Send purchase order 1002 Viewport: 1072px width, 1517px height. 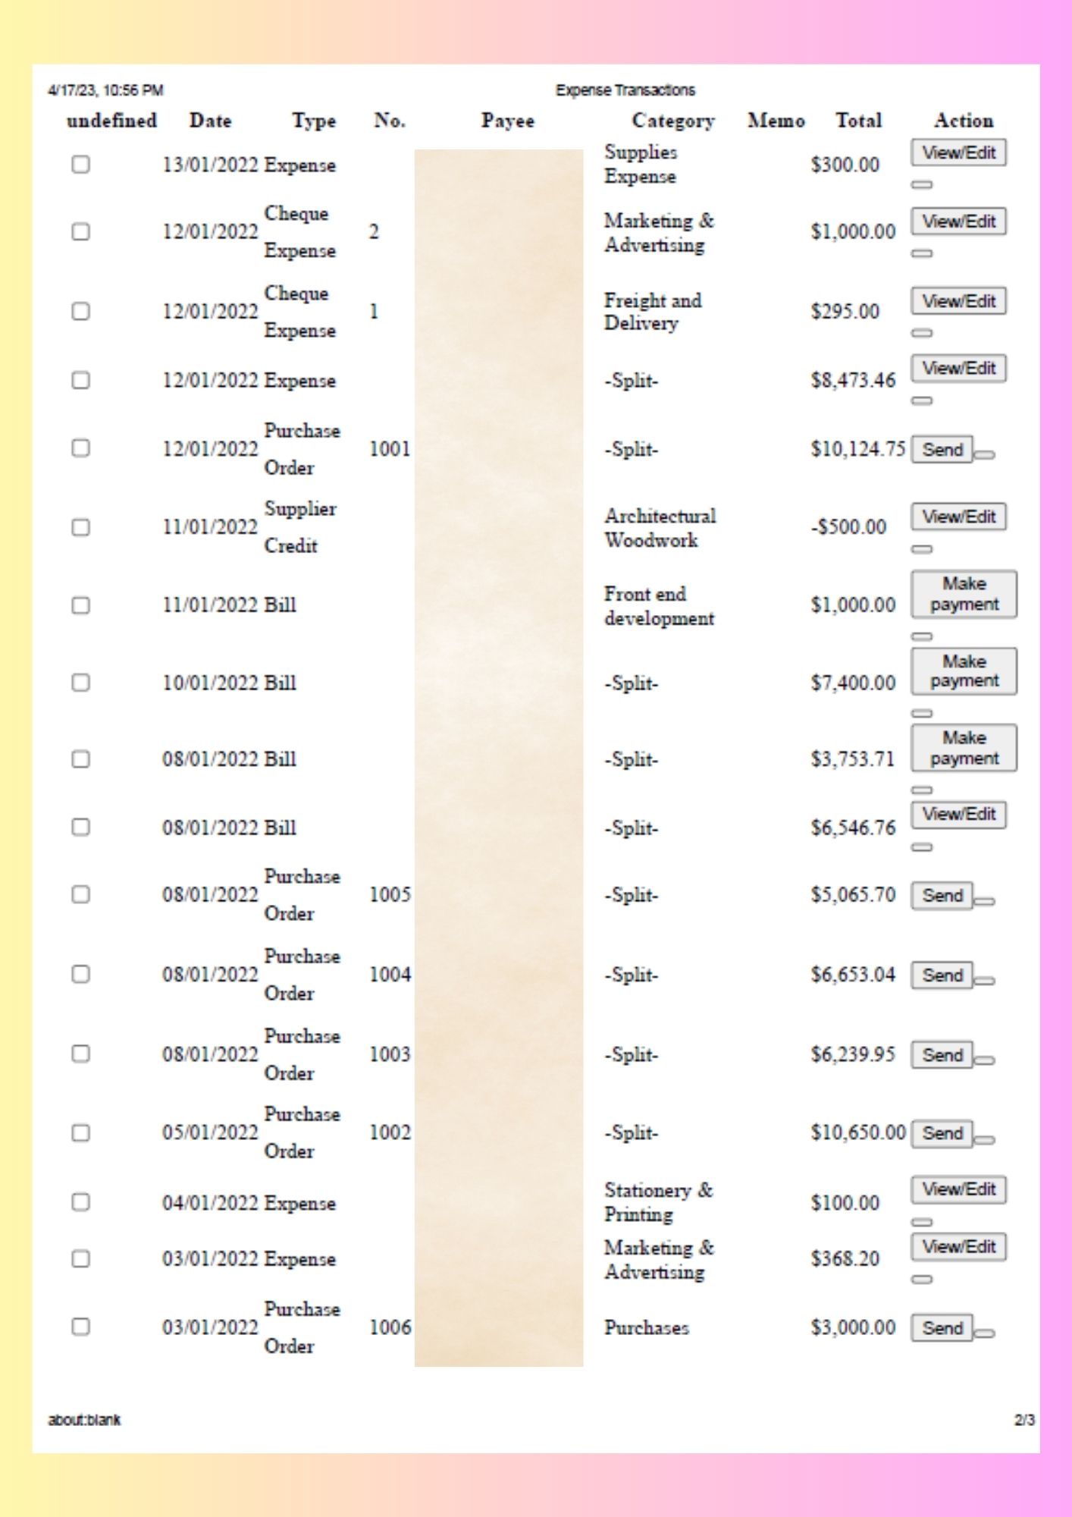[x=942, y=1133]
